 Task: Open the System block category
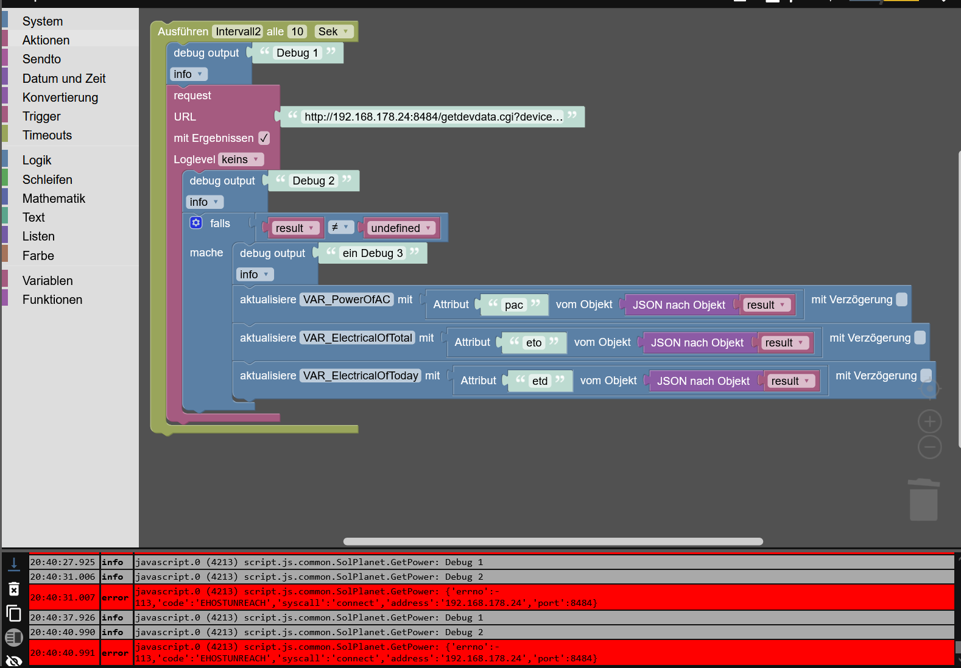[70, 21]
